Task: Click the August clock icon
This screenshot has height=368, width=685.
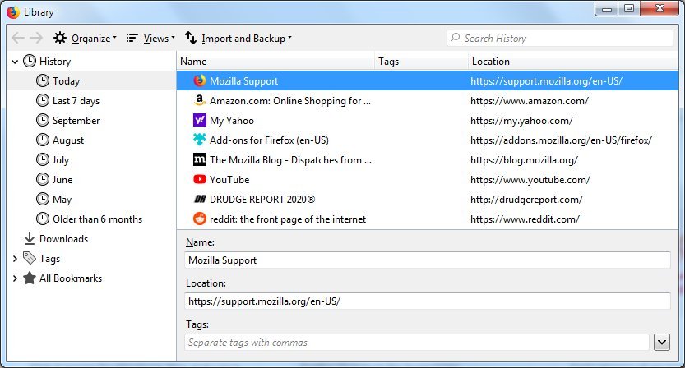Action: (43, 140)
